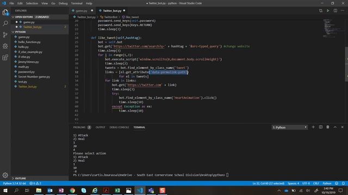Open the Manage settings gear
The image size is (348, 195).
coord(5,175)
